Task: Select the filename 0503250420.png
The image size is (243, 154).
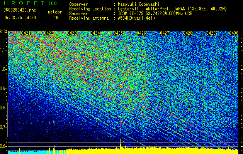Action: click(x=20, y=10)
